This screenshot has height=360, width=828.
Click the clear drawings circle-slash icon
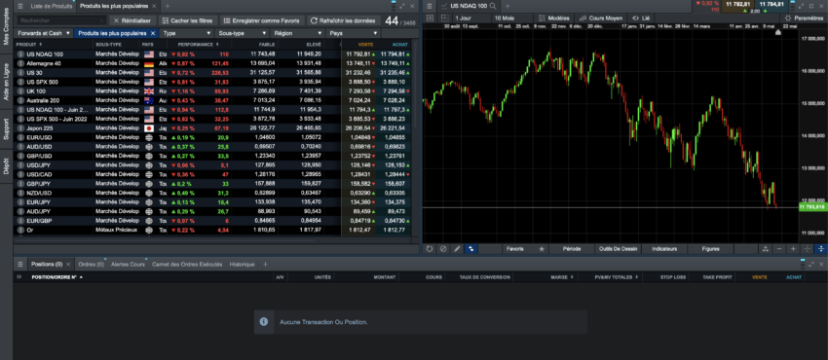point(443,249)
